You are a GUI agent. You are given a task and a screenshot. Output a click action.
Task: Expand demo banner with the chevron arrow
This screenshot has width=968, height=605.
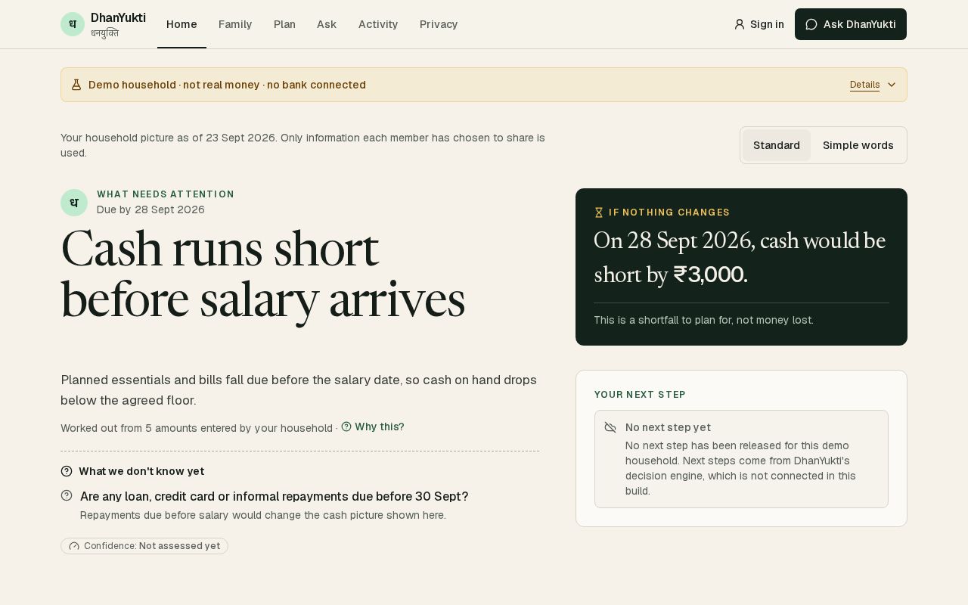892,85
